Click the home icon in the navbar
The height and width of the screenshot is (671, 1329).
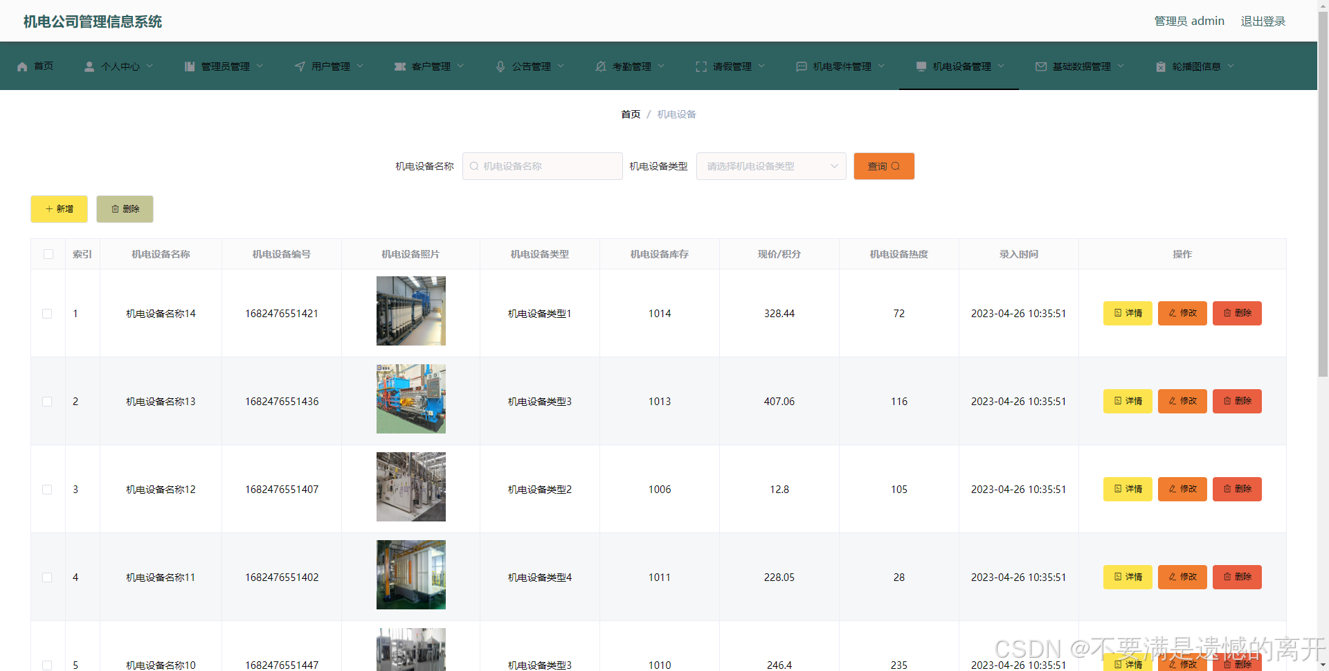[x=22, y=66]
